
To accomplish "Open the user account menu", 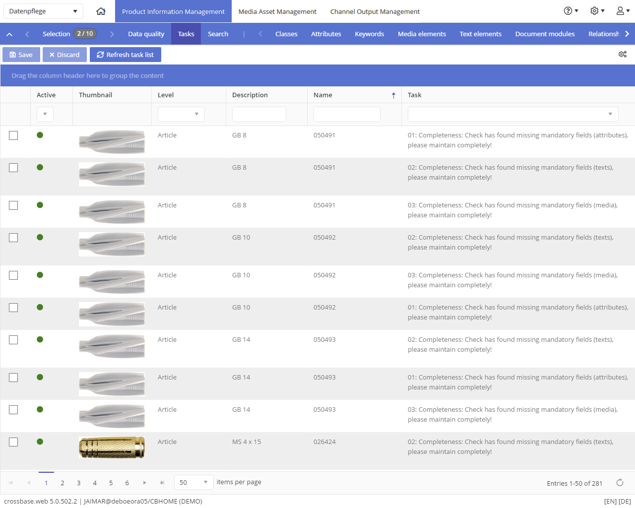I will click(623, 11).
